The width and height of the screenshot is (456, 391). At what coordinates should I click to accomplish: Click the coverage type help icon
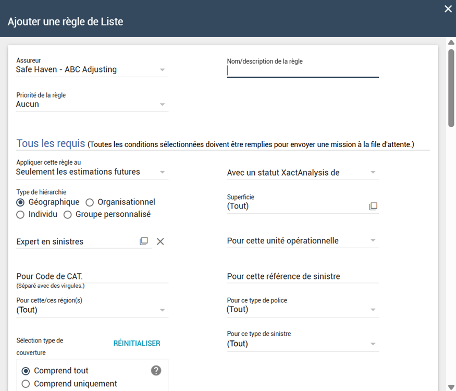pyautogui.click(x=156, y=371)
